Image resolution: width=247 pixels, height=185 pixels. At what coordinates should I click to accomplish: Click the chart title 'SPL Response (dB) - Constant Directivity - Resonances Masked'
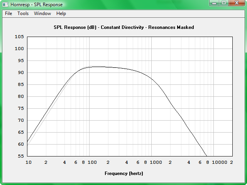[x=124, y=27]
